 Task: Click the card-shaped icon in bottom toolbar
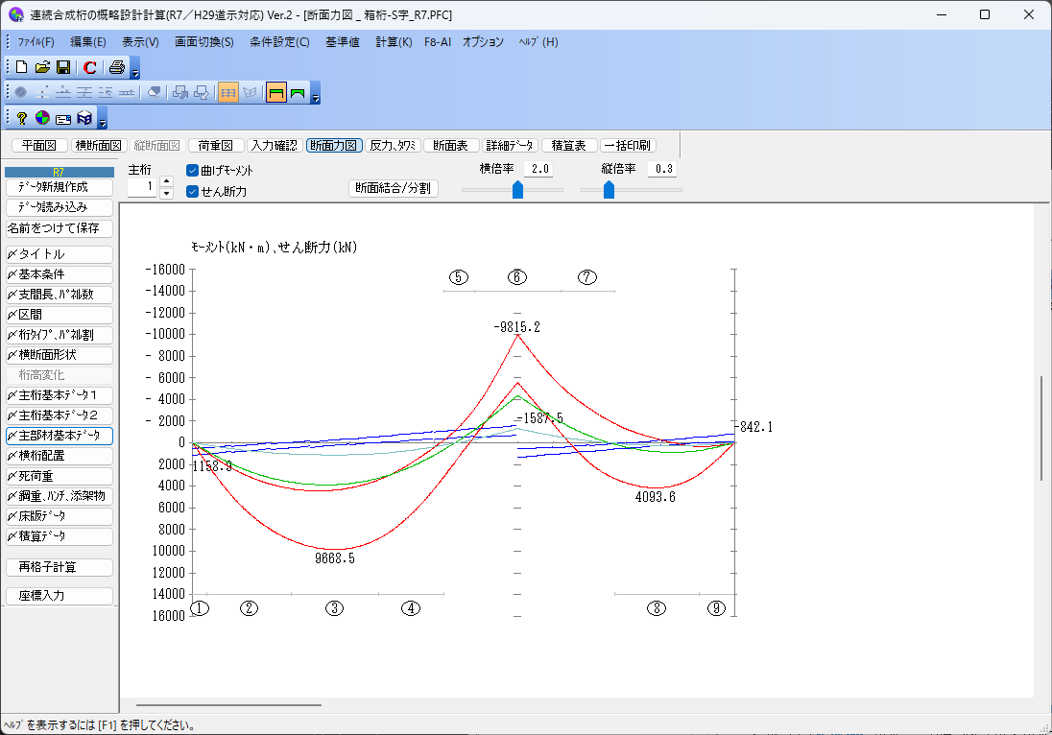[63, 119]
